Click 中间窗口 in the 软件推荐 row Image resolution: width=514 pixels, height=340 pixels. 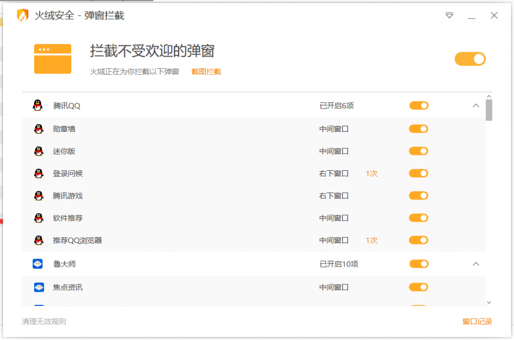[x=334, y=218]
